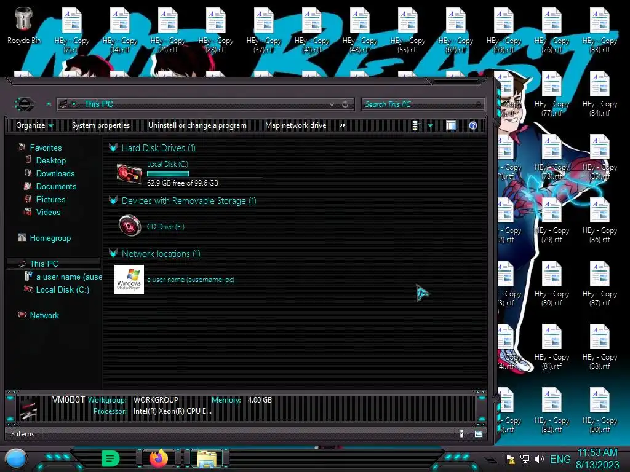Viewport: 630px width, 472px height.
Task: Select the CD Drive (E:) icon
Action: coord(130,226)
